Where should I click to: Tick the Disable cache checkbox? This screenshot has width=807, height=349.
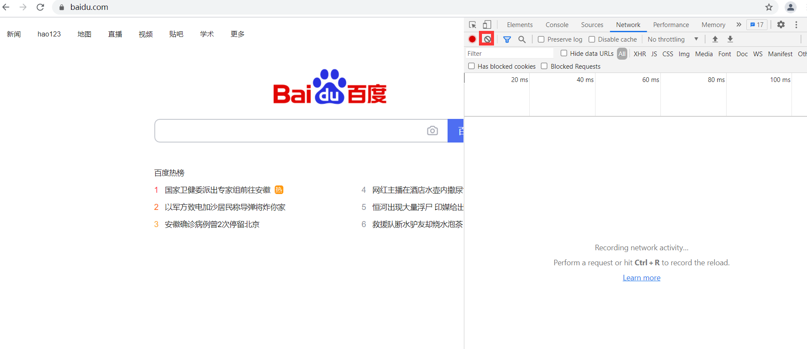click(592, 39)
